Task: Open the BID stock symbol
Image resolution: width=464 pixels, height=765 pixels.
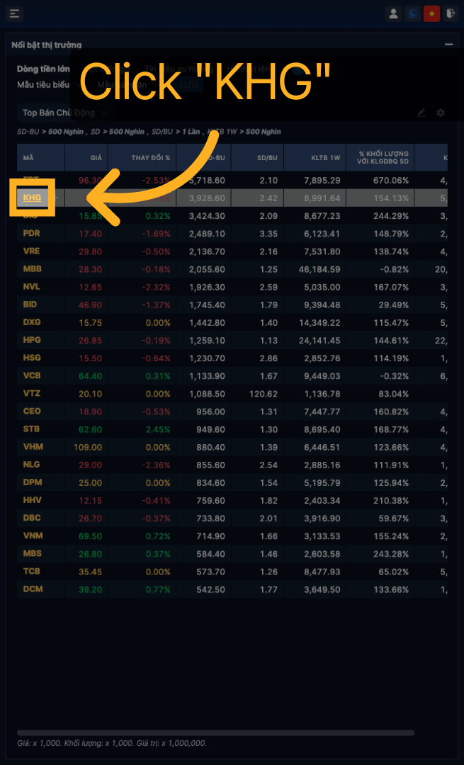Action: (x=30, y=304)
